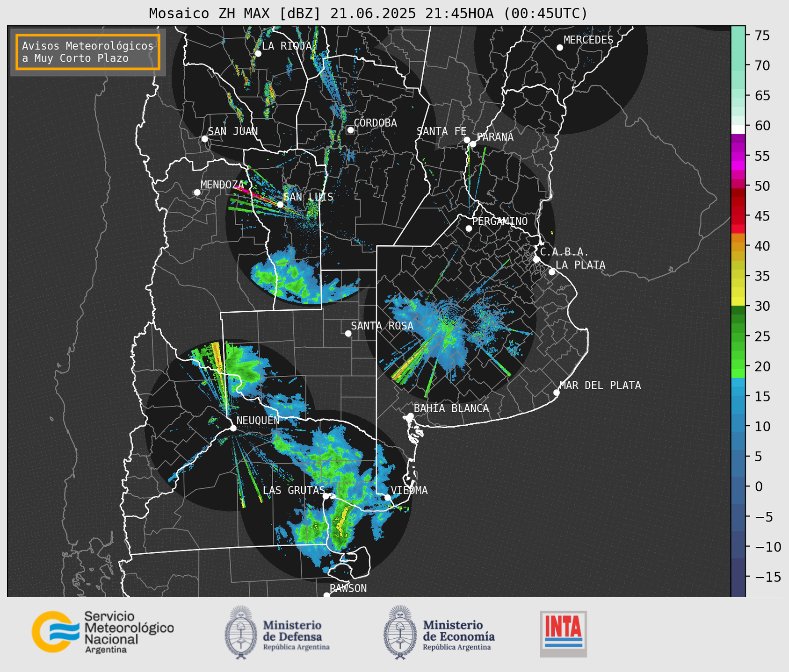Click the LAS GRUTAS label text
The image size is (789, 672).
click(x=294, y=490)
